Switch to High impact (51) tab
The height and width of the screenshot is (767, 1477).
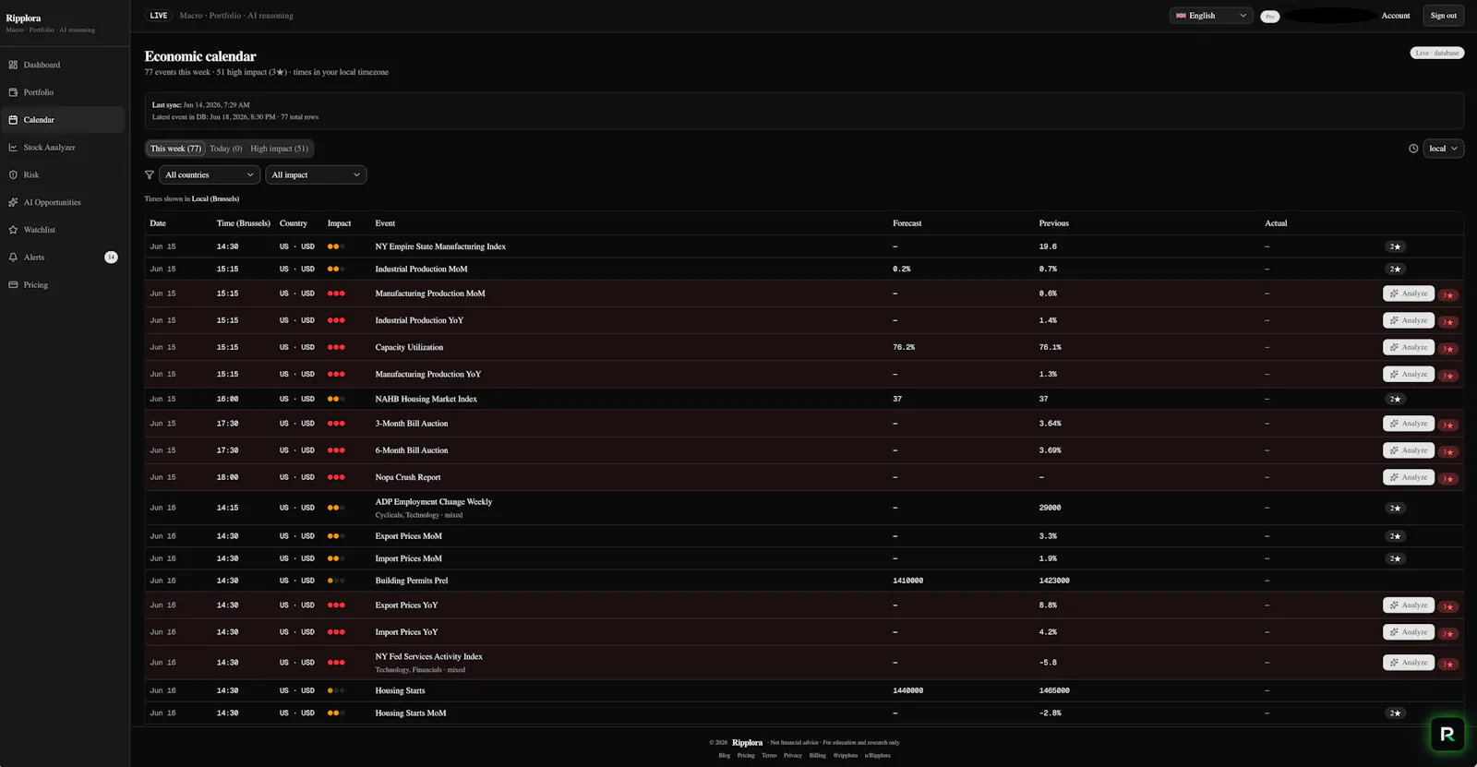[x=279, y=149]
